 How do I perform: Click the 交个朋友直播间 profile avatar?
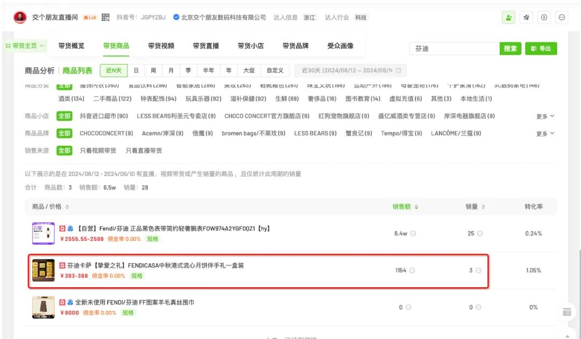pos(20,17)
